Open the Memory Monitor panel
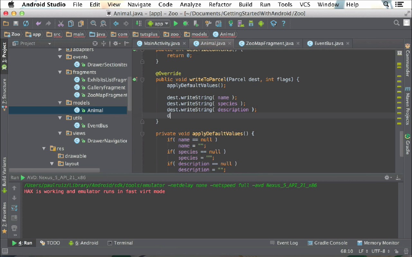 (x=378, y=243)
